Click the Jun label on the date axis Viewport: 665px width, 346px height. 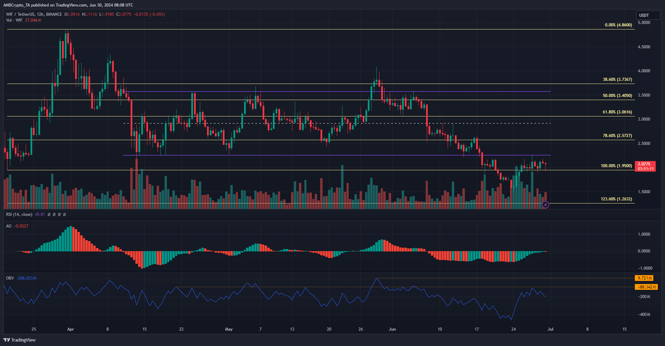pyautogui.click(x=392, y=329)
